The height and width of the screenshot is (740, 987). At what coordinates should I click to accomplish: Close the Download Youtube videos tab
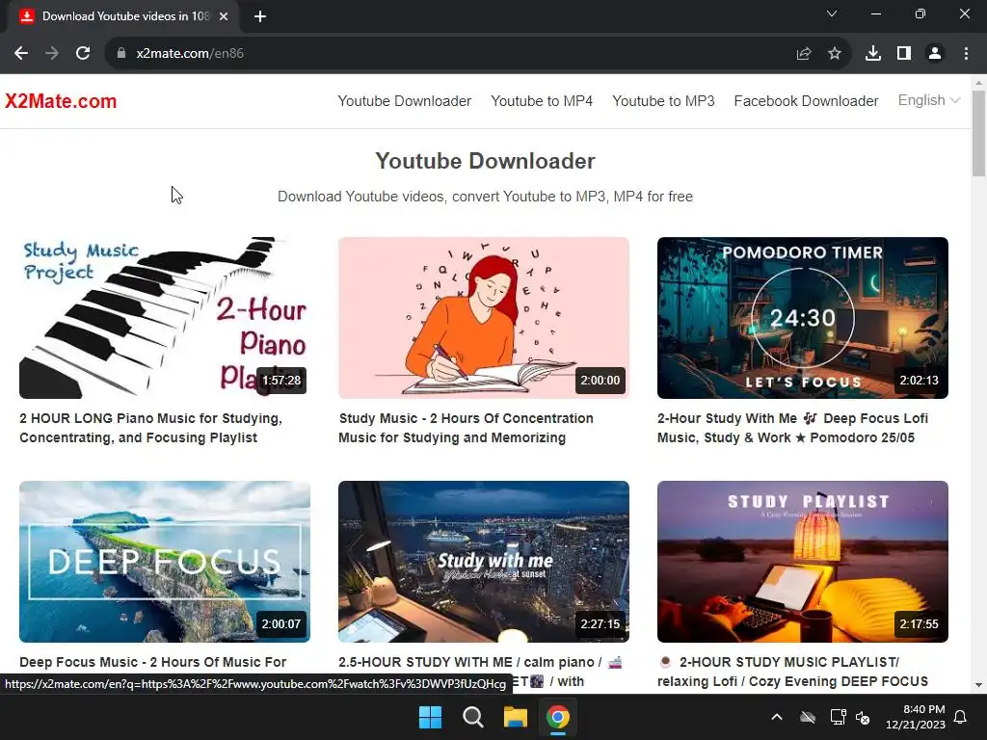click(x=224, y=16)
